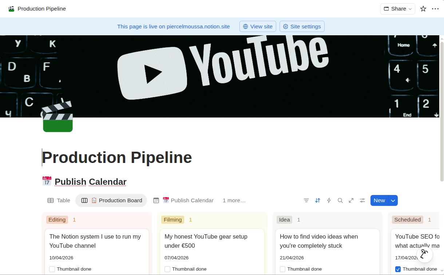Click the View site button
Screen dimensions: 444x275
258,27
